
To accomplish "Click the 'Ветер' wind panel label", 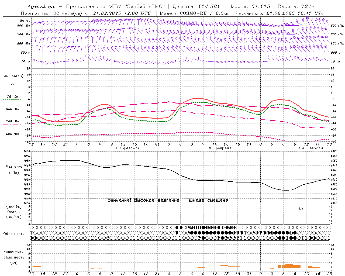I will click(x=25, y=20).
